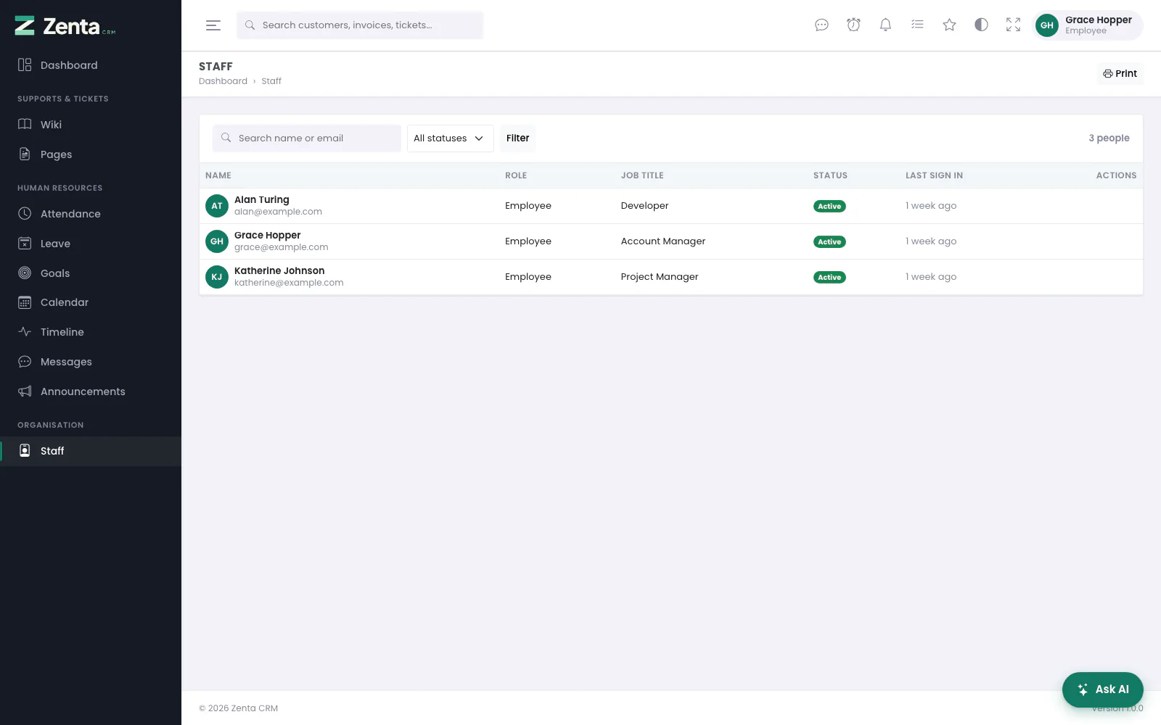The height and width of the screenshot is (725, 1161).
Task: Click the alarm clock reminder icon
Action: pos(853,25)
